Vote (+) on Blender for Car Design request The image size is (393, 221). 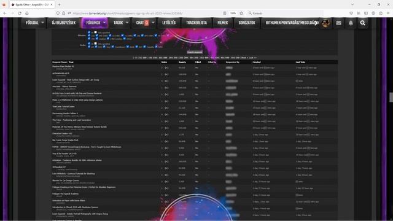click(x=166, y=182)
